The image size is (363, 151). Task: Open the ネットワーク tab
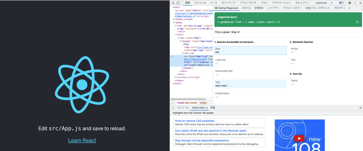click(x=228, y=3)
